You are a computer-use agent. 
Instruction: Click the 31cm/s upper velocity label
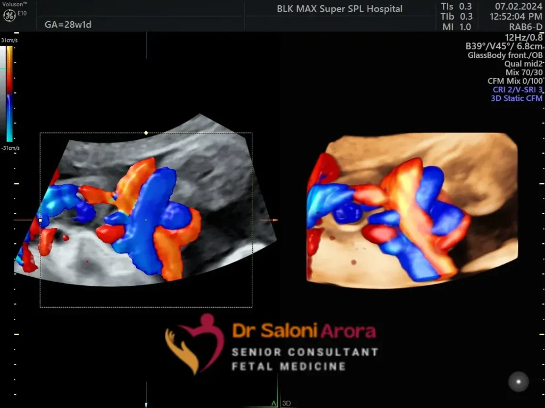[x=10, y=40]
